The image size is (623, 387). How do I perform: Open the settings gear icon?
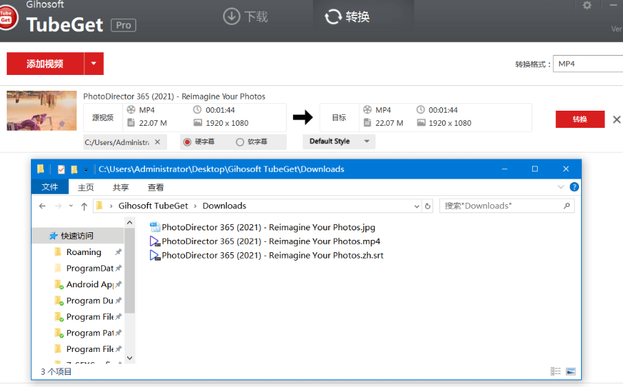(x=587, y=5)
